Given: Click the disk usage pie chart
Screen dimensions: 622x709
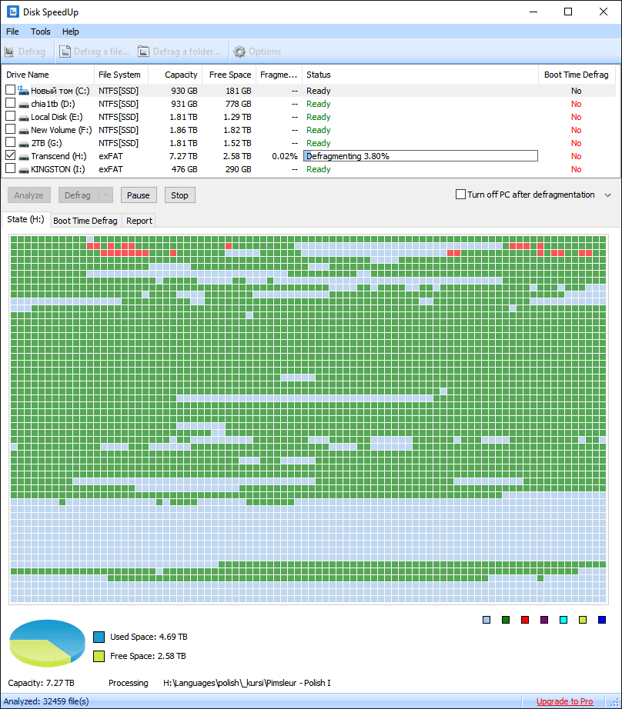Looking at the screenshot, I should tap(48, 643).
